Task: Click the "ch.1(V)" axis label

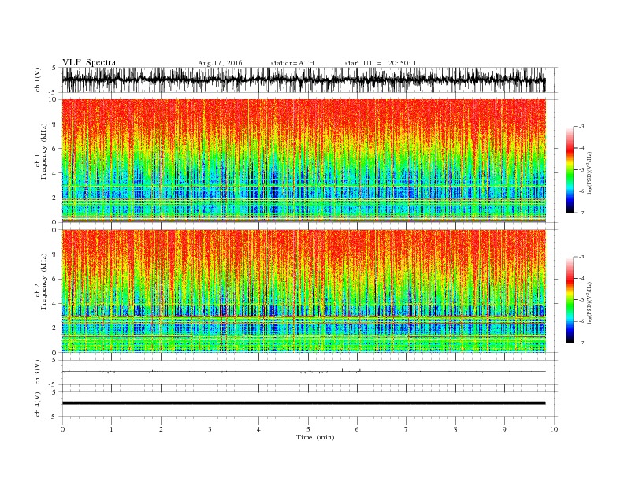Action: pos(38,80)
